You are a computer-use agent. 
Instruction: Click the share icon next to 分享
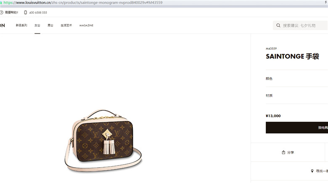(283, 152)
